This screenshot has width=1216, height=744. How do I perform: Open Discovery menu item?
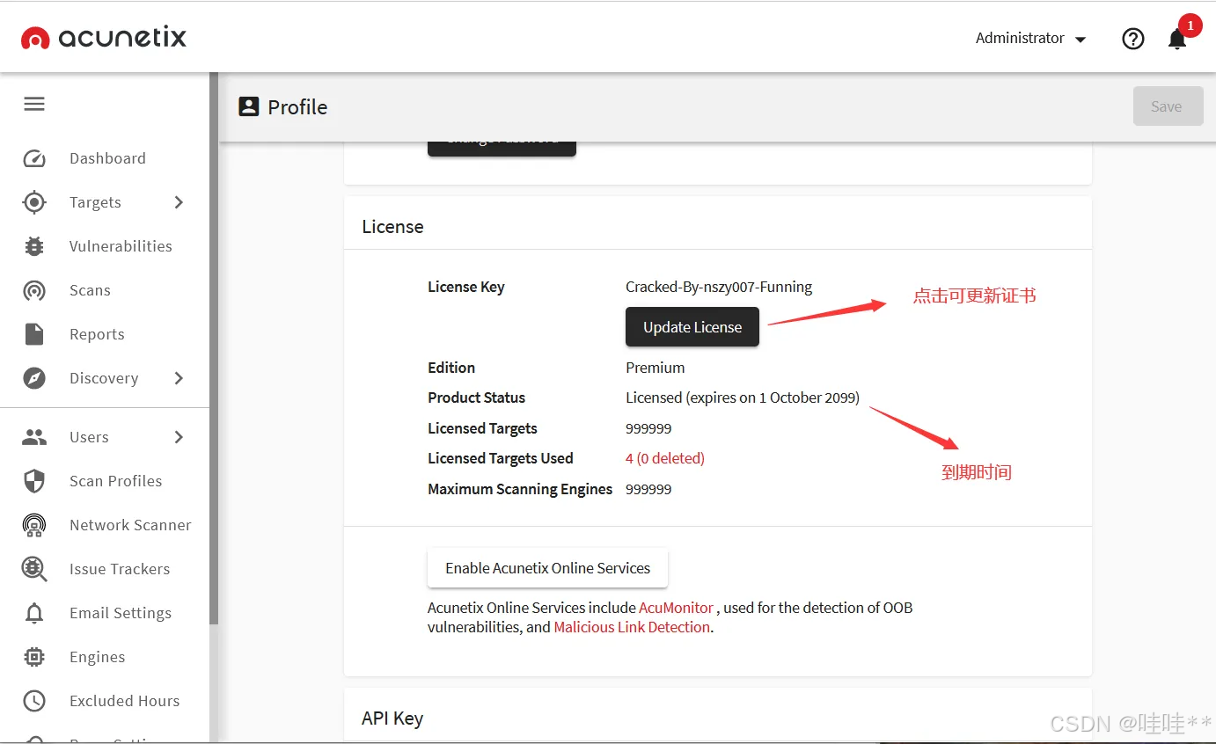104,378
